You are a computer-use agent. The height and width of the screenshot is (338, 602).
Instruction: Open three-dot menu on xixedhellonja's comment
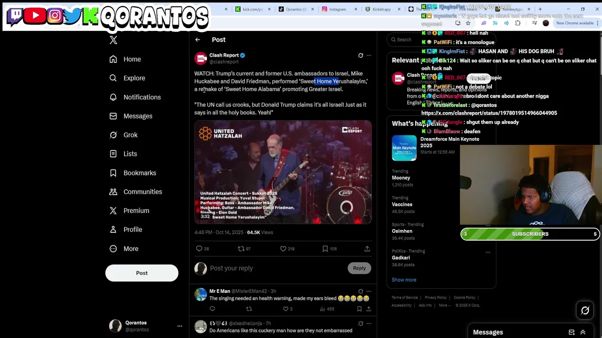[369, 323]
